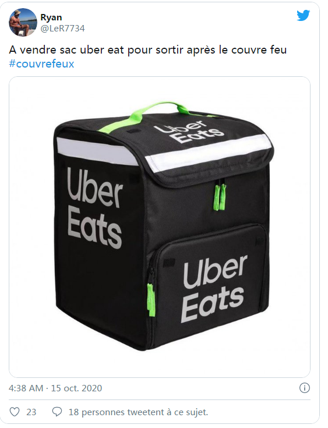Click the Twitter bird logo
The image size is (328, 428).
(x=304, y=16)
